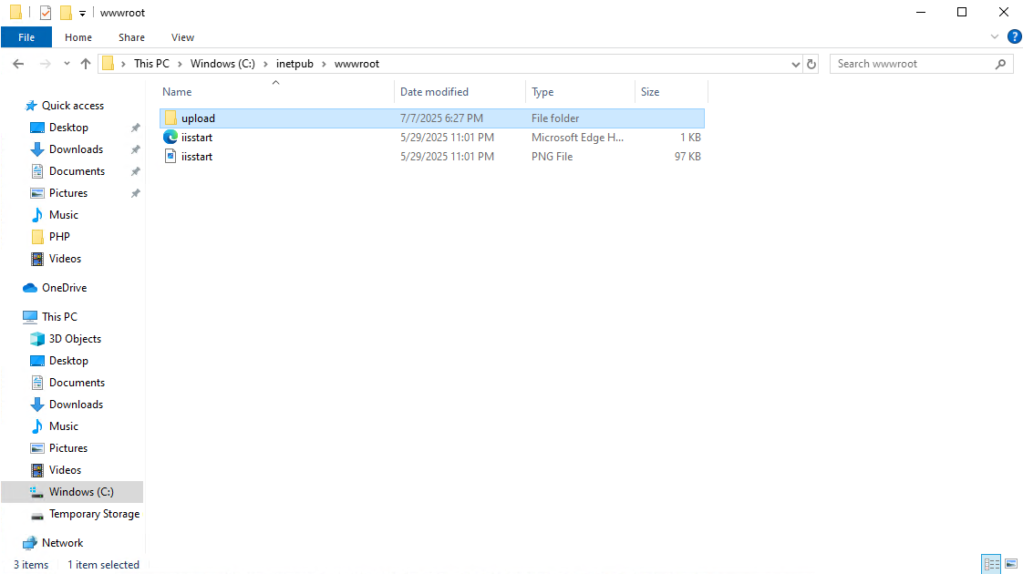The width and height of the screenshot is (1023, 574).
Task: Navigate to Windows (C:) in address breadcrumb
Action: coord(222,64)
